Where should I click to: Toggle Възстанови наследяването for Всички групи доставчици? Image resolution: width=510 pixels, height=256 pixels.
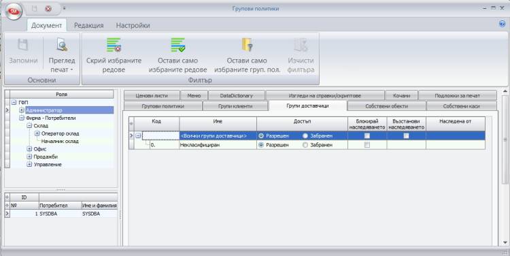[406, 135]
